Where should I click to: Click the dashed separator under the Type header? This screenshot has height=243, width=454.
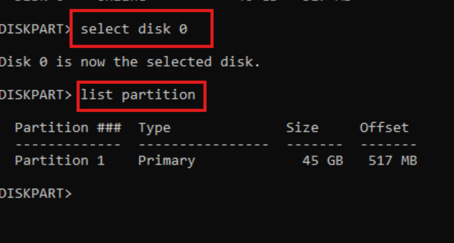(203, 144)
